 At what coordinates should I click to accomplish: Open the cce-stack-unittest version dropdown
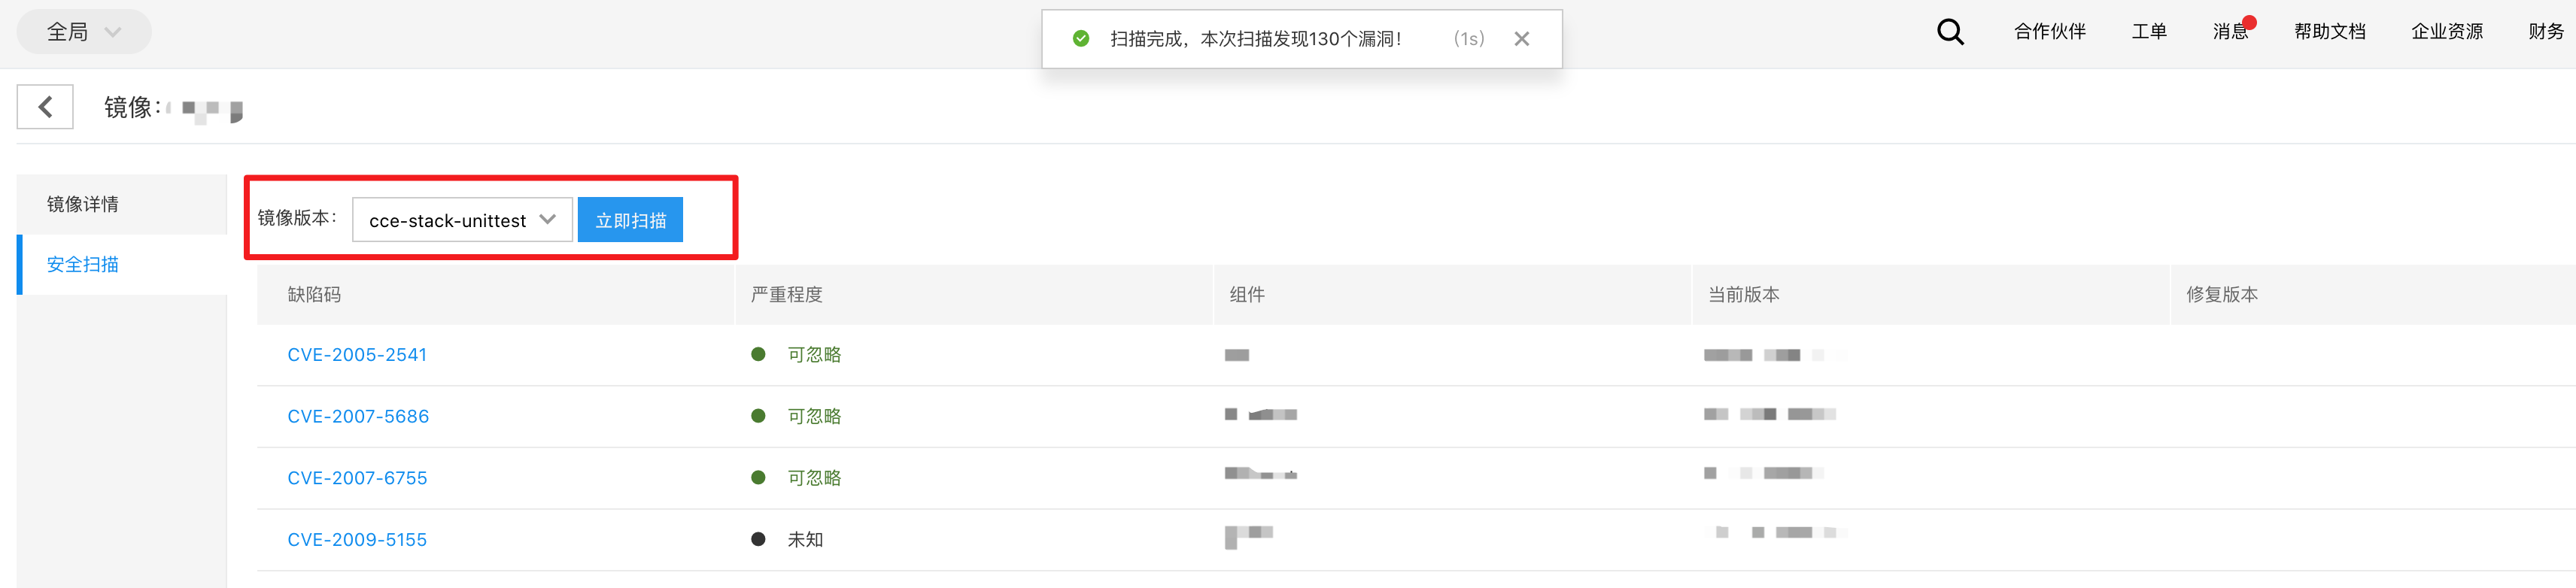point(462,220)
